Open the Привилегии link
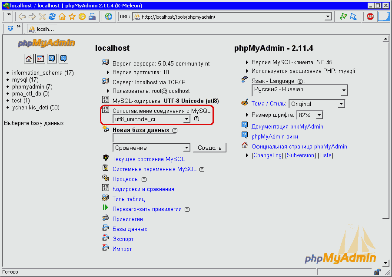This screenshot has height=277, width=392. pos(128,219)
